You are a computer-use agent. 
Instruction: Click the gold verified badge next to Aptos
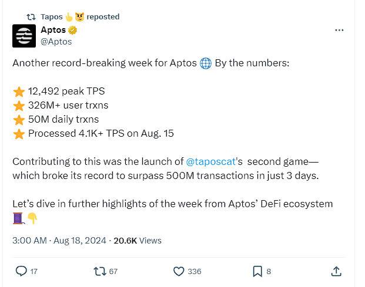coord(73,31)
